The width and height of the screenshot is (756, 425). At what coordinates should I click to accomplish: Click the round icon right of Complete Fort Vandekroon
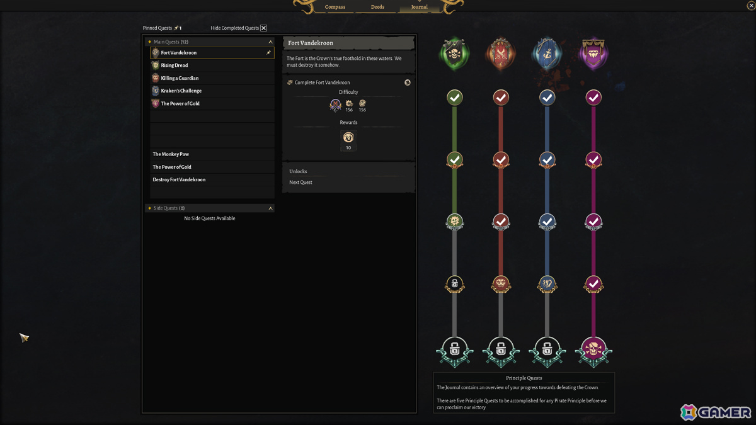(408, 82)
